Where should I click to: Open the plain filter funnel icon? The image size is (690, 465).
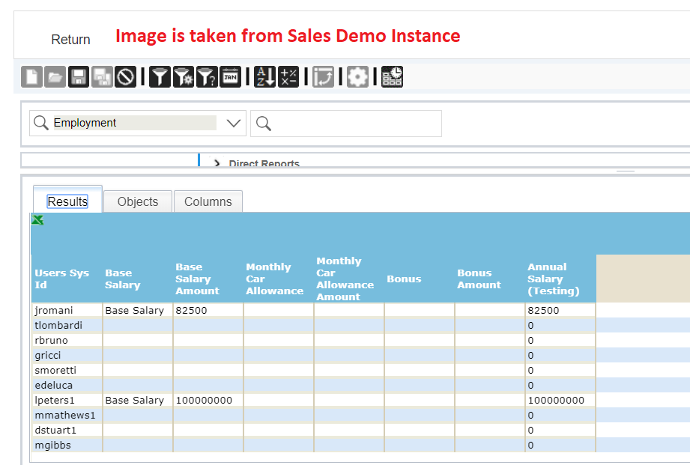[x=160, y=77]
